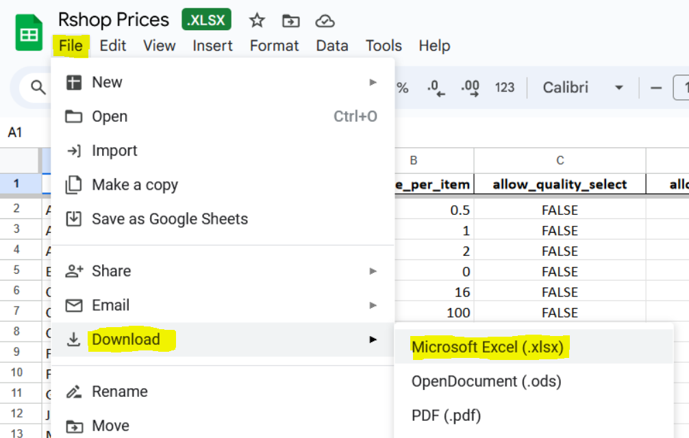Check the cloud document status icon

tap(325, 21)
